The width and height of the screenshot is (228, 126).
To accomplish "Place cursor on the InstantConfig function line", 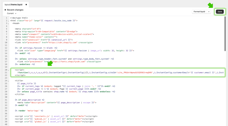I will coord(120,72).
